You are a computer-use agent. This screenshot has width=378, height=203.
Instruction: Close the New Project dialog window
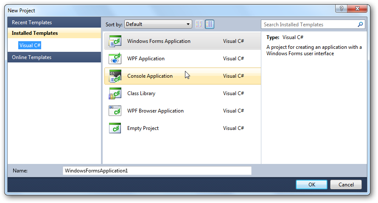(358, 8)
